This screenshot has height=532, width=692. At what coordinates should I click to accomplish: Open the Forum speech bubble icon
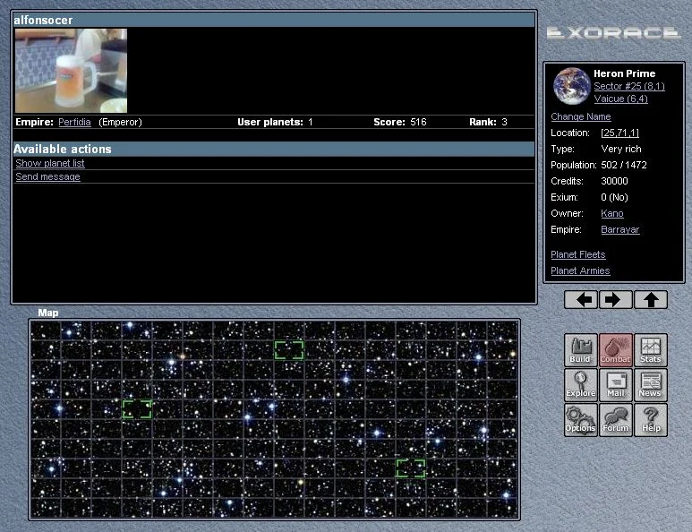[x=615, y=419]
